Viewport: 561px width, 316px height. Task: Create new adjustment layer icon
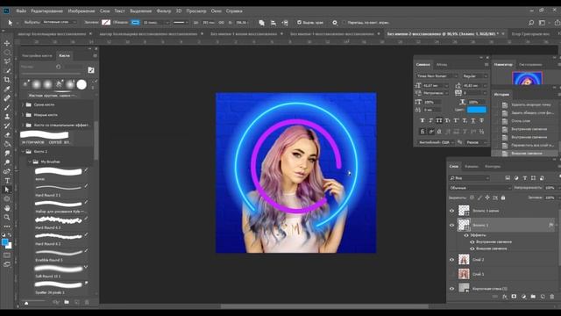[x=523, y=297]
